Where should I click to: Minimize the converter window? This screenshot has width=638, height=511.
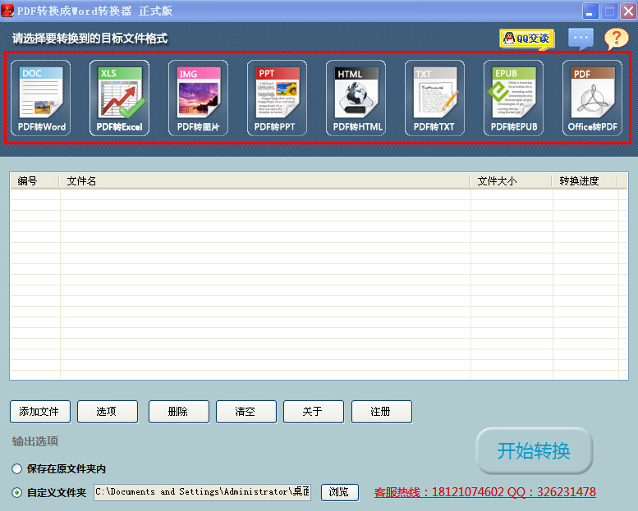590,11
